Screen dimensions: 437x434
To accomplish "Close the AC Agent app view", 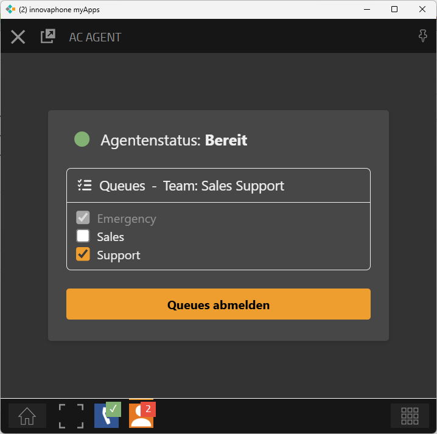I will pyautogui.click(x=18, y=37).
